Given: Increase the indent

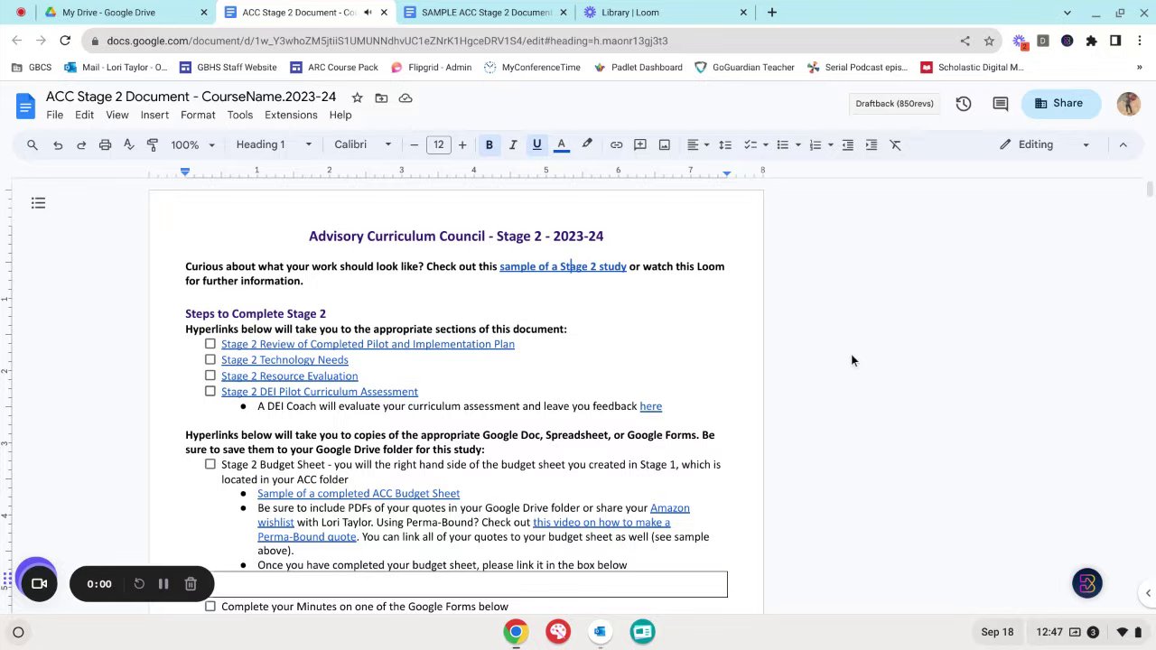Looking at the screenshot, I should coord(872,144).
